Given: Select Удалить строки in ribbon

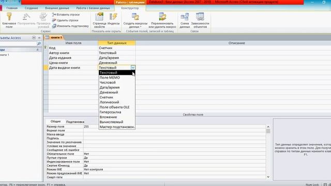Looking at the screenshot, I should (x=65, y=20).
